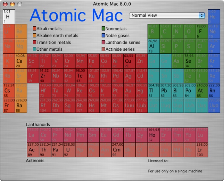Image resolution: width=224 pixels, height=181 pixels.
Task: Select the Gadolinium (Gd) element cell
Action: pos(117,135)
